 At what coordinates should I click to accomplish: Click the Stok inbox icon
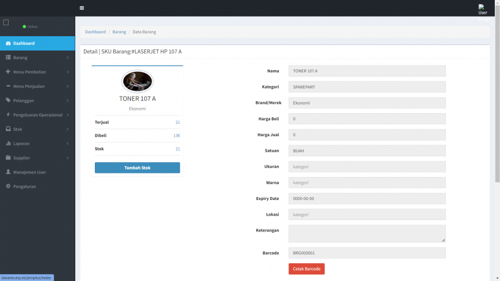coord(8,129)
